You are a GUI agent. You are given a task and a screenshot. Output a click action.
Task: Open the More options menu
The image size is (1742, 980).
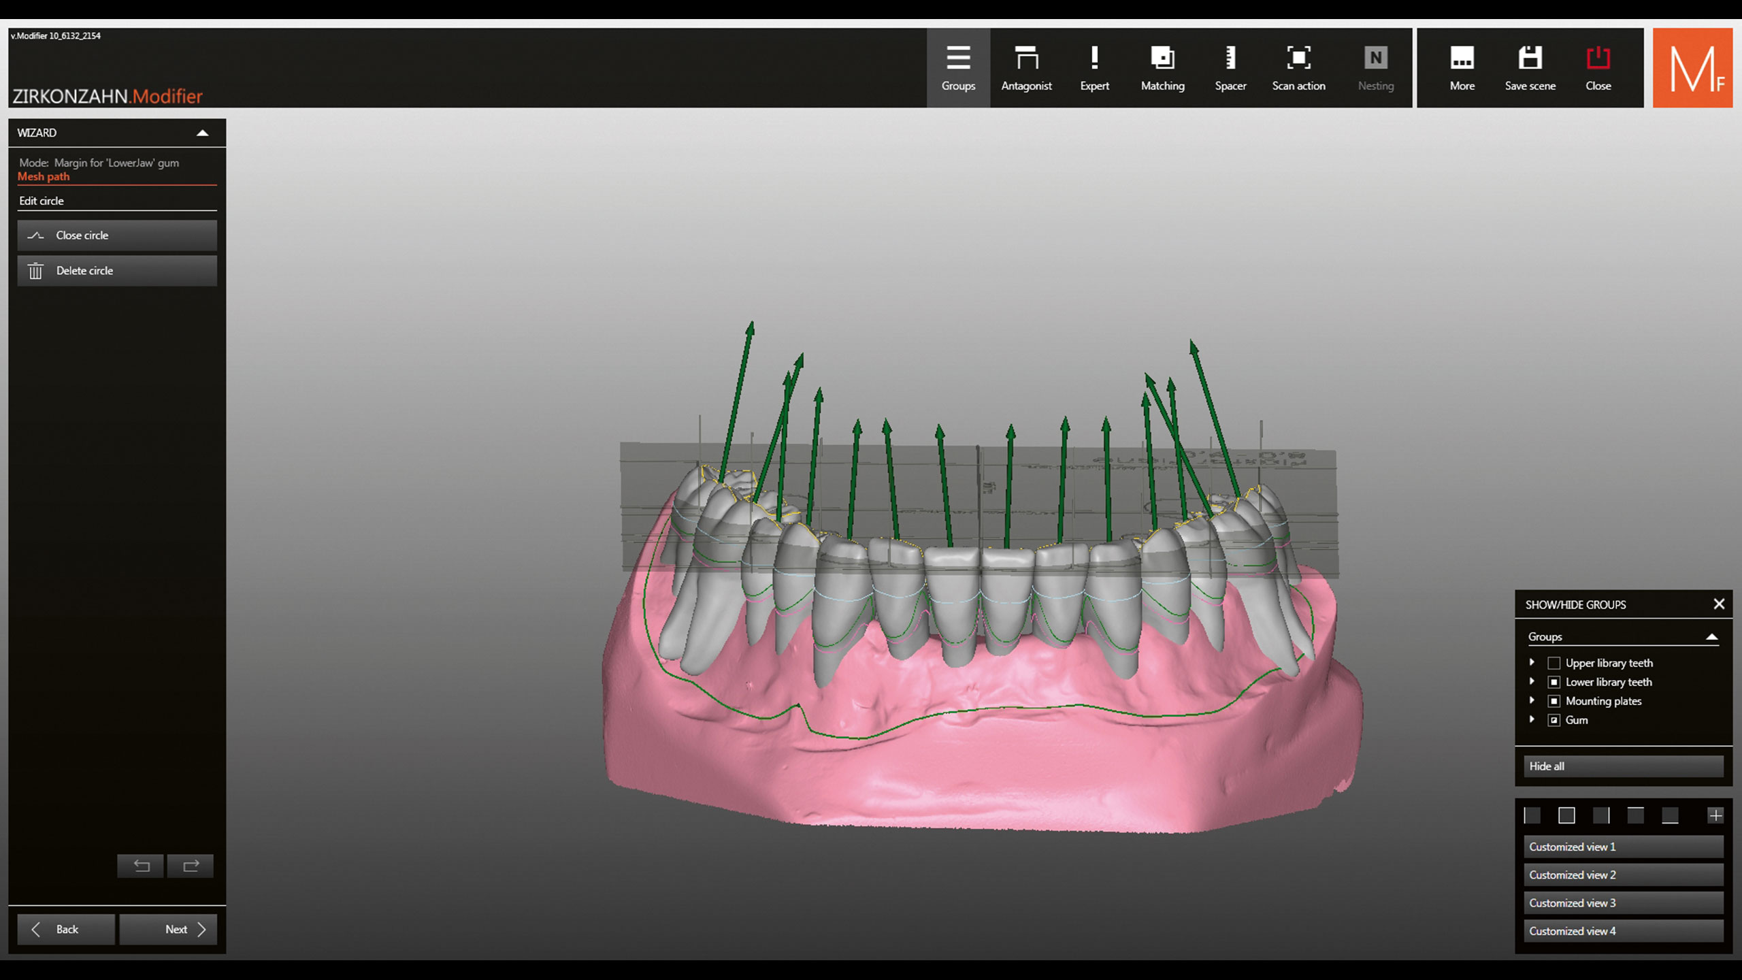[x=1462, y=68]
